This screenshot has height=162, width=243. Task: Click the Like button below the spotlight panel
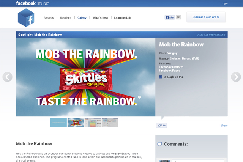coord(161,125)
